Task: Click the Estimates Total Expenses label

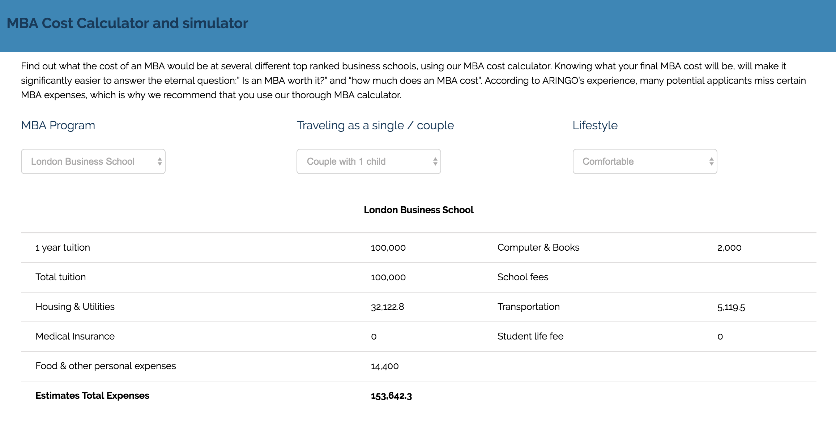Action: pos(93,396)
